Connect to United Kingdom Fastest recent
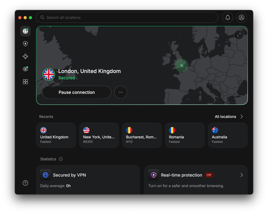The width and height of the screenshot is (268, 214). (56, 135)
